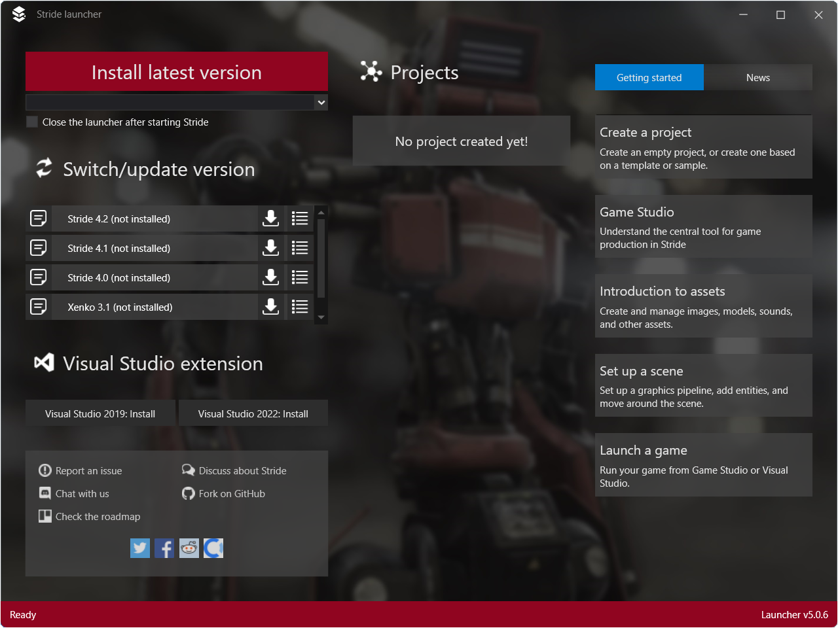Open Report an issue link
The width and height of the screenshot is (838, 628).
tap(81, 470)
